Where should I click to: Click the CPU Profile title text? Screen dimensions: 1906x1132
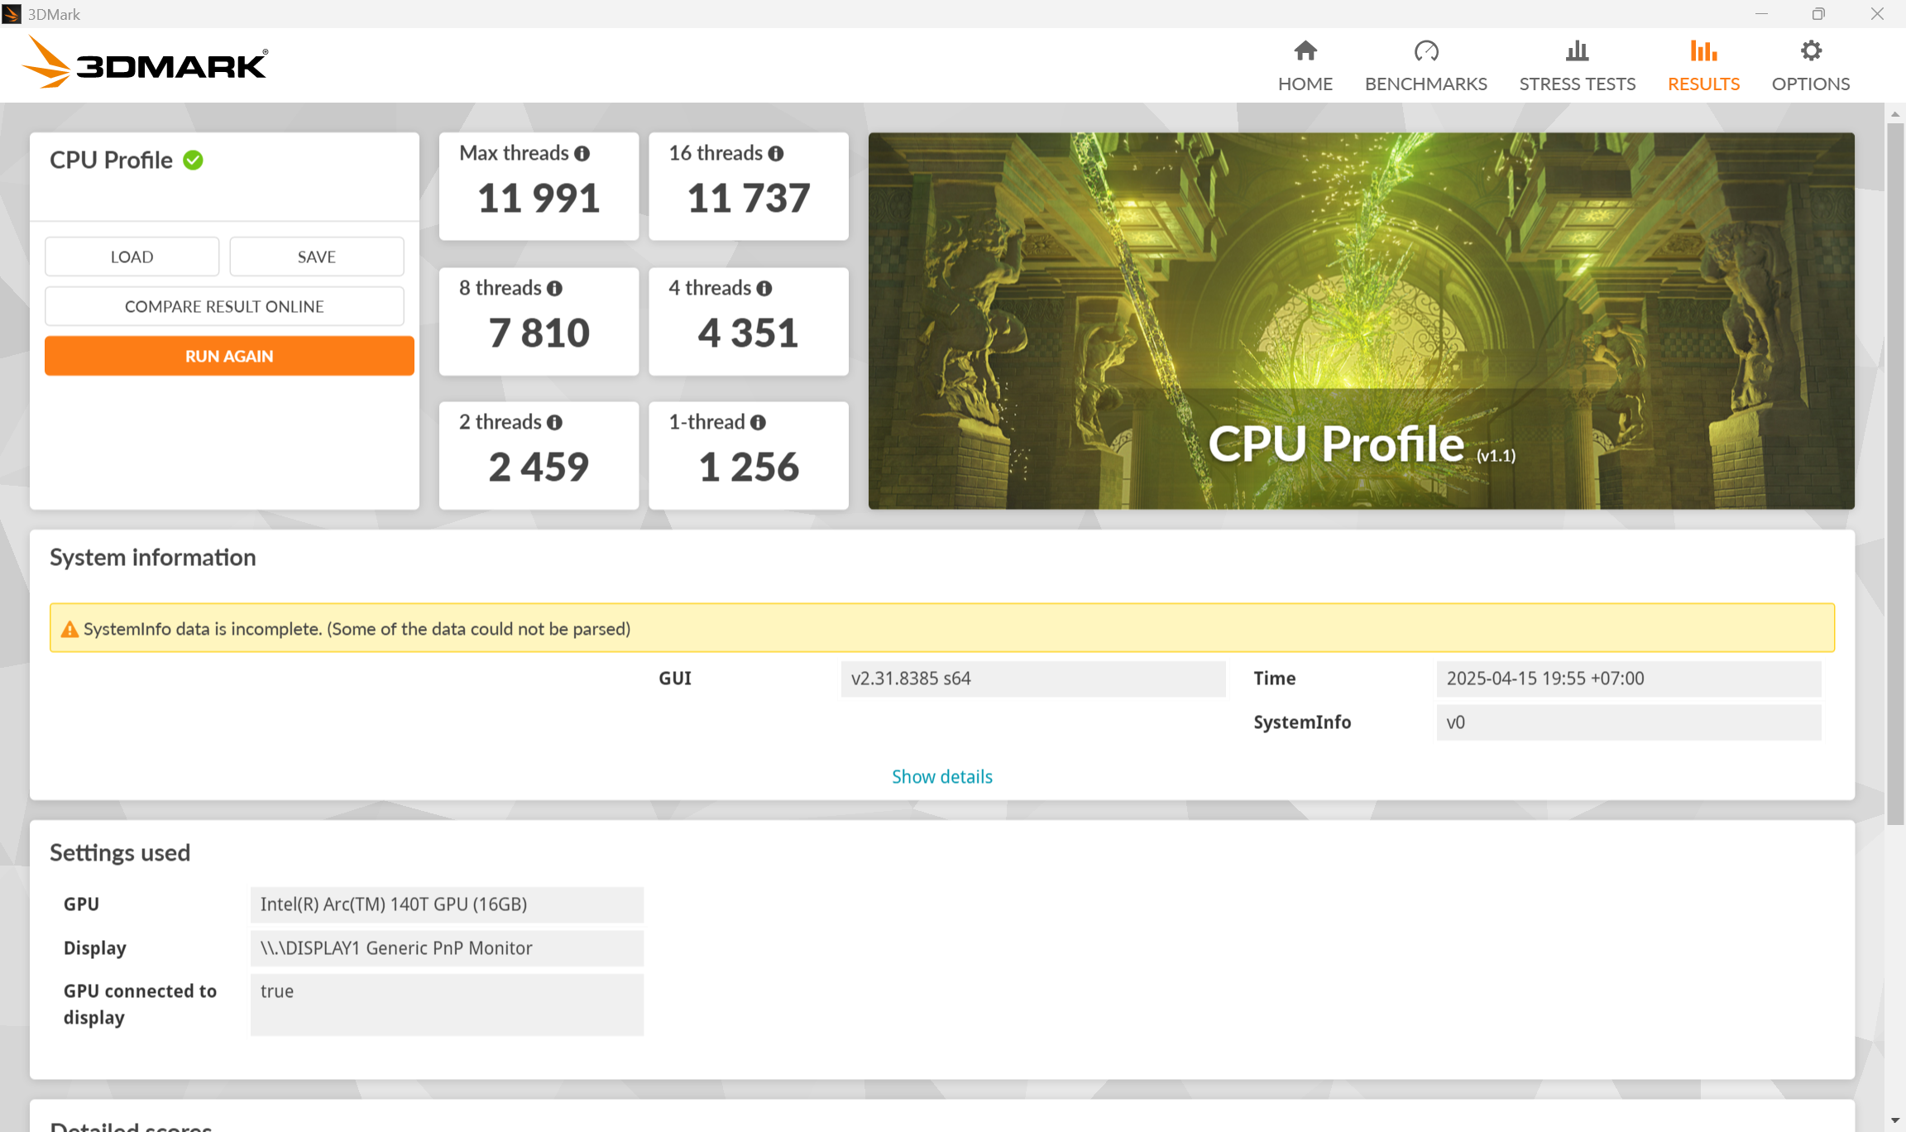coord(111,161)
